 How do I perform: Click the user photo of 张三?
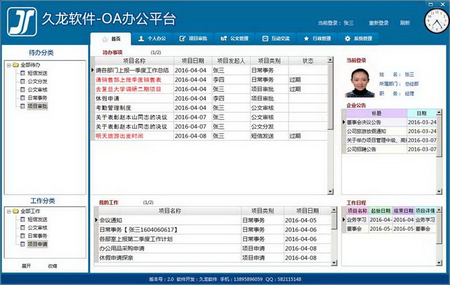[359, 83]
